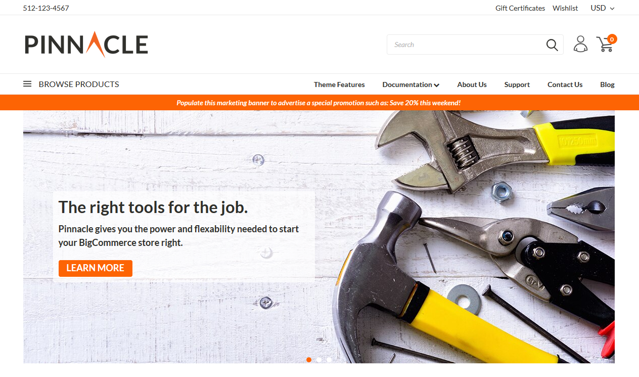This screenshot has width=639, height=377.
Task: Open the Gift Certificates link
Action: coord(520,8)
